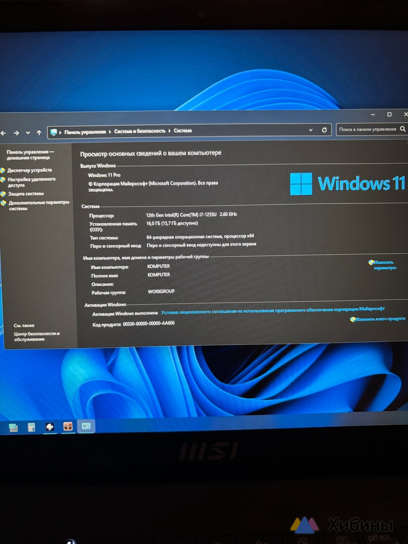408x544 pixels.
Task: Maximize the Control Panel window
Action: (389, 114)
